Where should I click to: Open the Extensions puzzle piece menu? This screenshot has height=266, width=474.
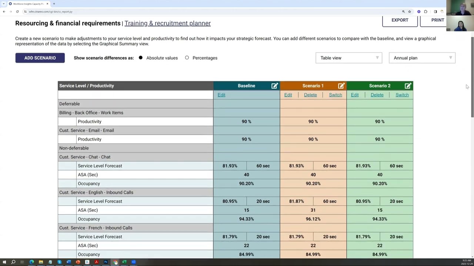click(x=425, y=11)
